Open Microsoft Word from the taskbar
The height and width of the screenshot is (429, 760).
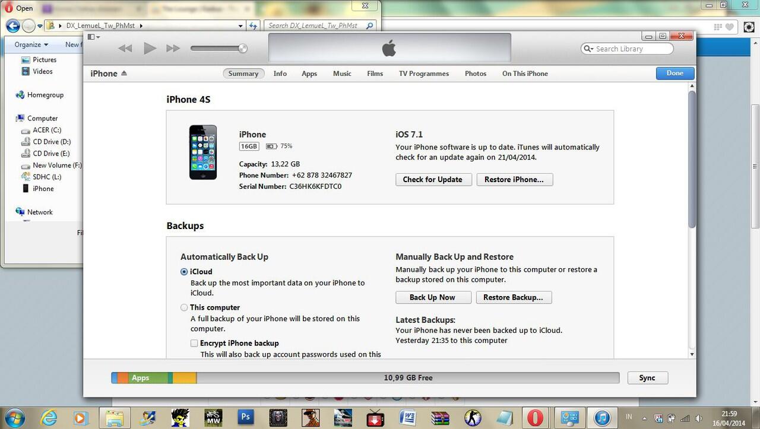point(408,417)
